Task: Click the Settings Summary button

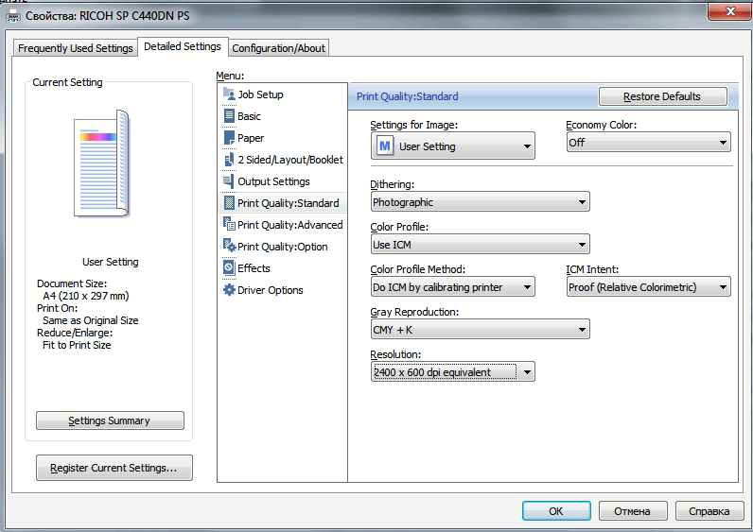Action: [x=110, y=420]
